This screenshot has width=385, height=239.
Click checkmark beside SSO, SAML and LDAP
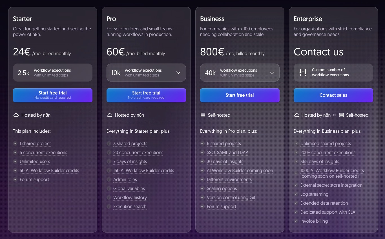coord(202,152)
